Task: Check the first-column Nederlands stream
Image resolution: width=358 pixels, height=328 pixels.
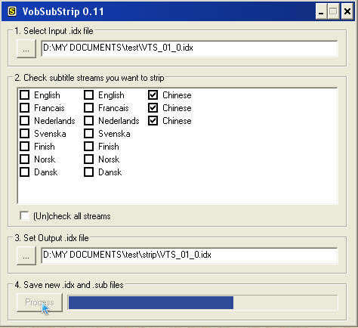Action: [x=24, y=121]
